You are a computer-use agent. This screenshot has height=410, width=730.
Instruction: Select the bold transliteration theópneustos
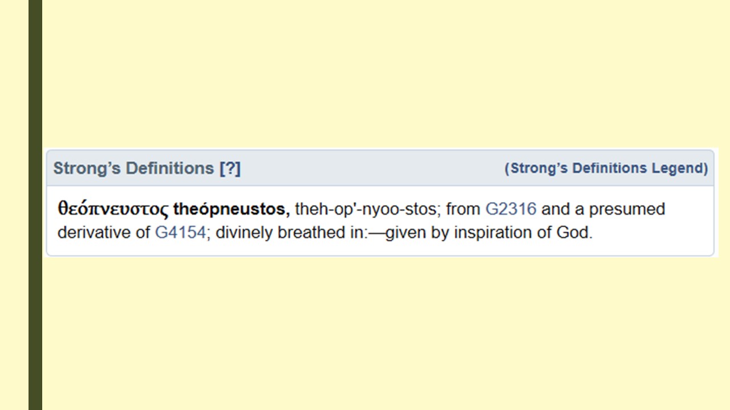(231, 209)
